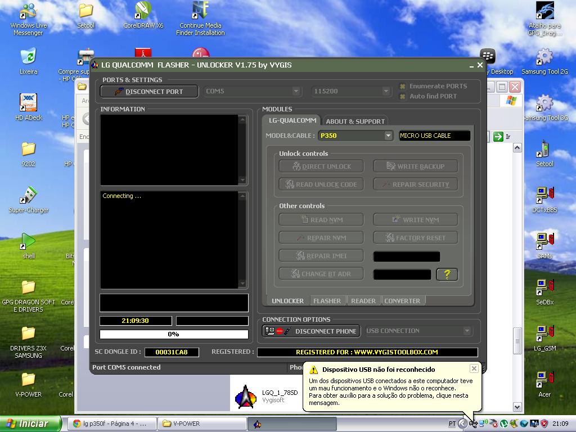Launch the Samsung Tool 3G shortcut

(544, 107)
